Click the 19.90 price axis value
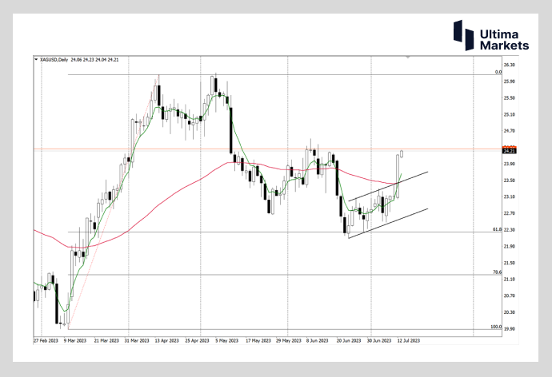The image size is (552, 377). pyautogui.click(x=509, y=328)
